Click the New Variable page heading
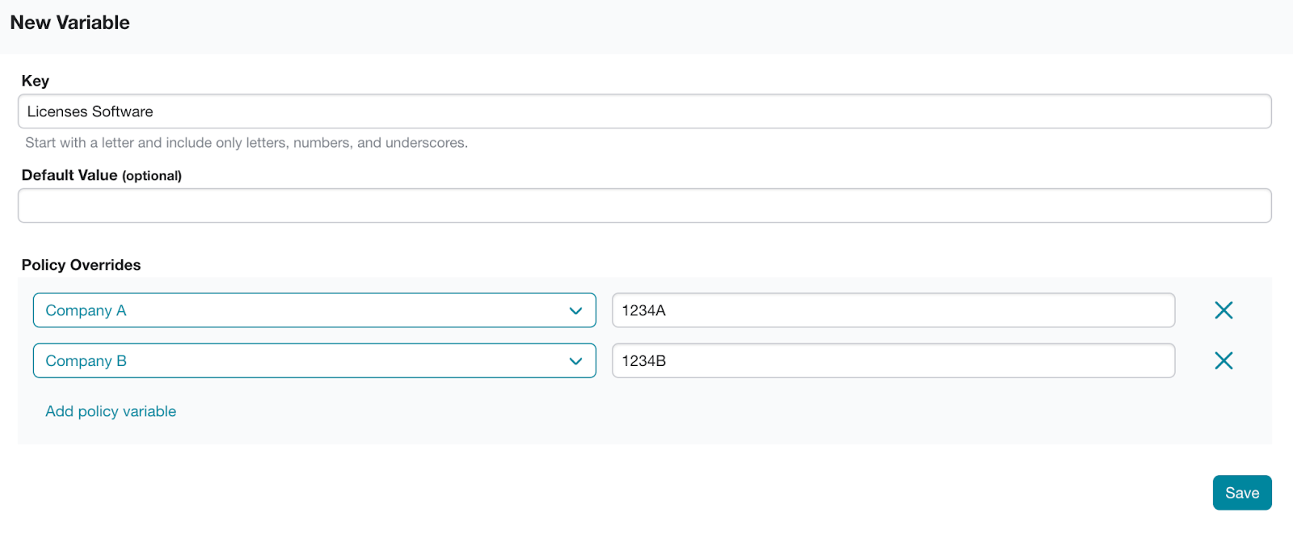 (70, 23)
